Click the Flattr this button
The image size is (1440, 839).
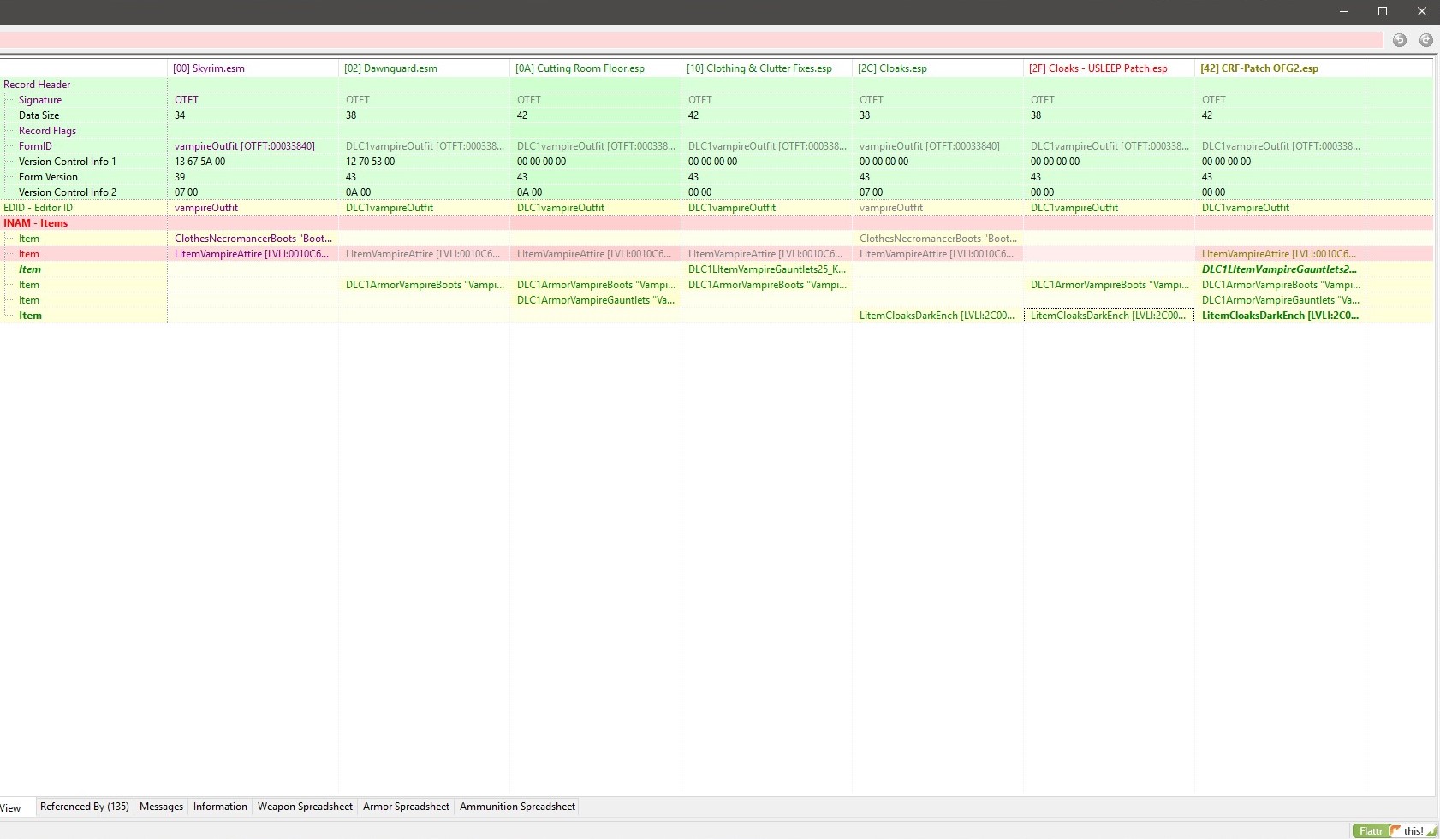click(1395, 831)
